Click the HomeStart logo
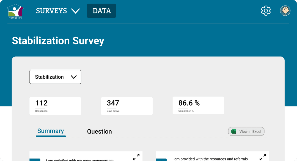Viewport: 297px width, 161px height. [x=15, y=11]
